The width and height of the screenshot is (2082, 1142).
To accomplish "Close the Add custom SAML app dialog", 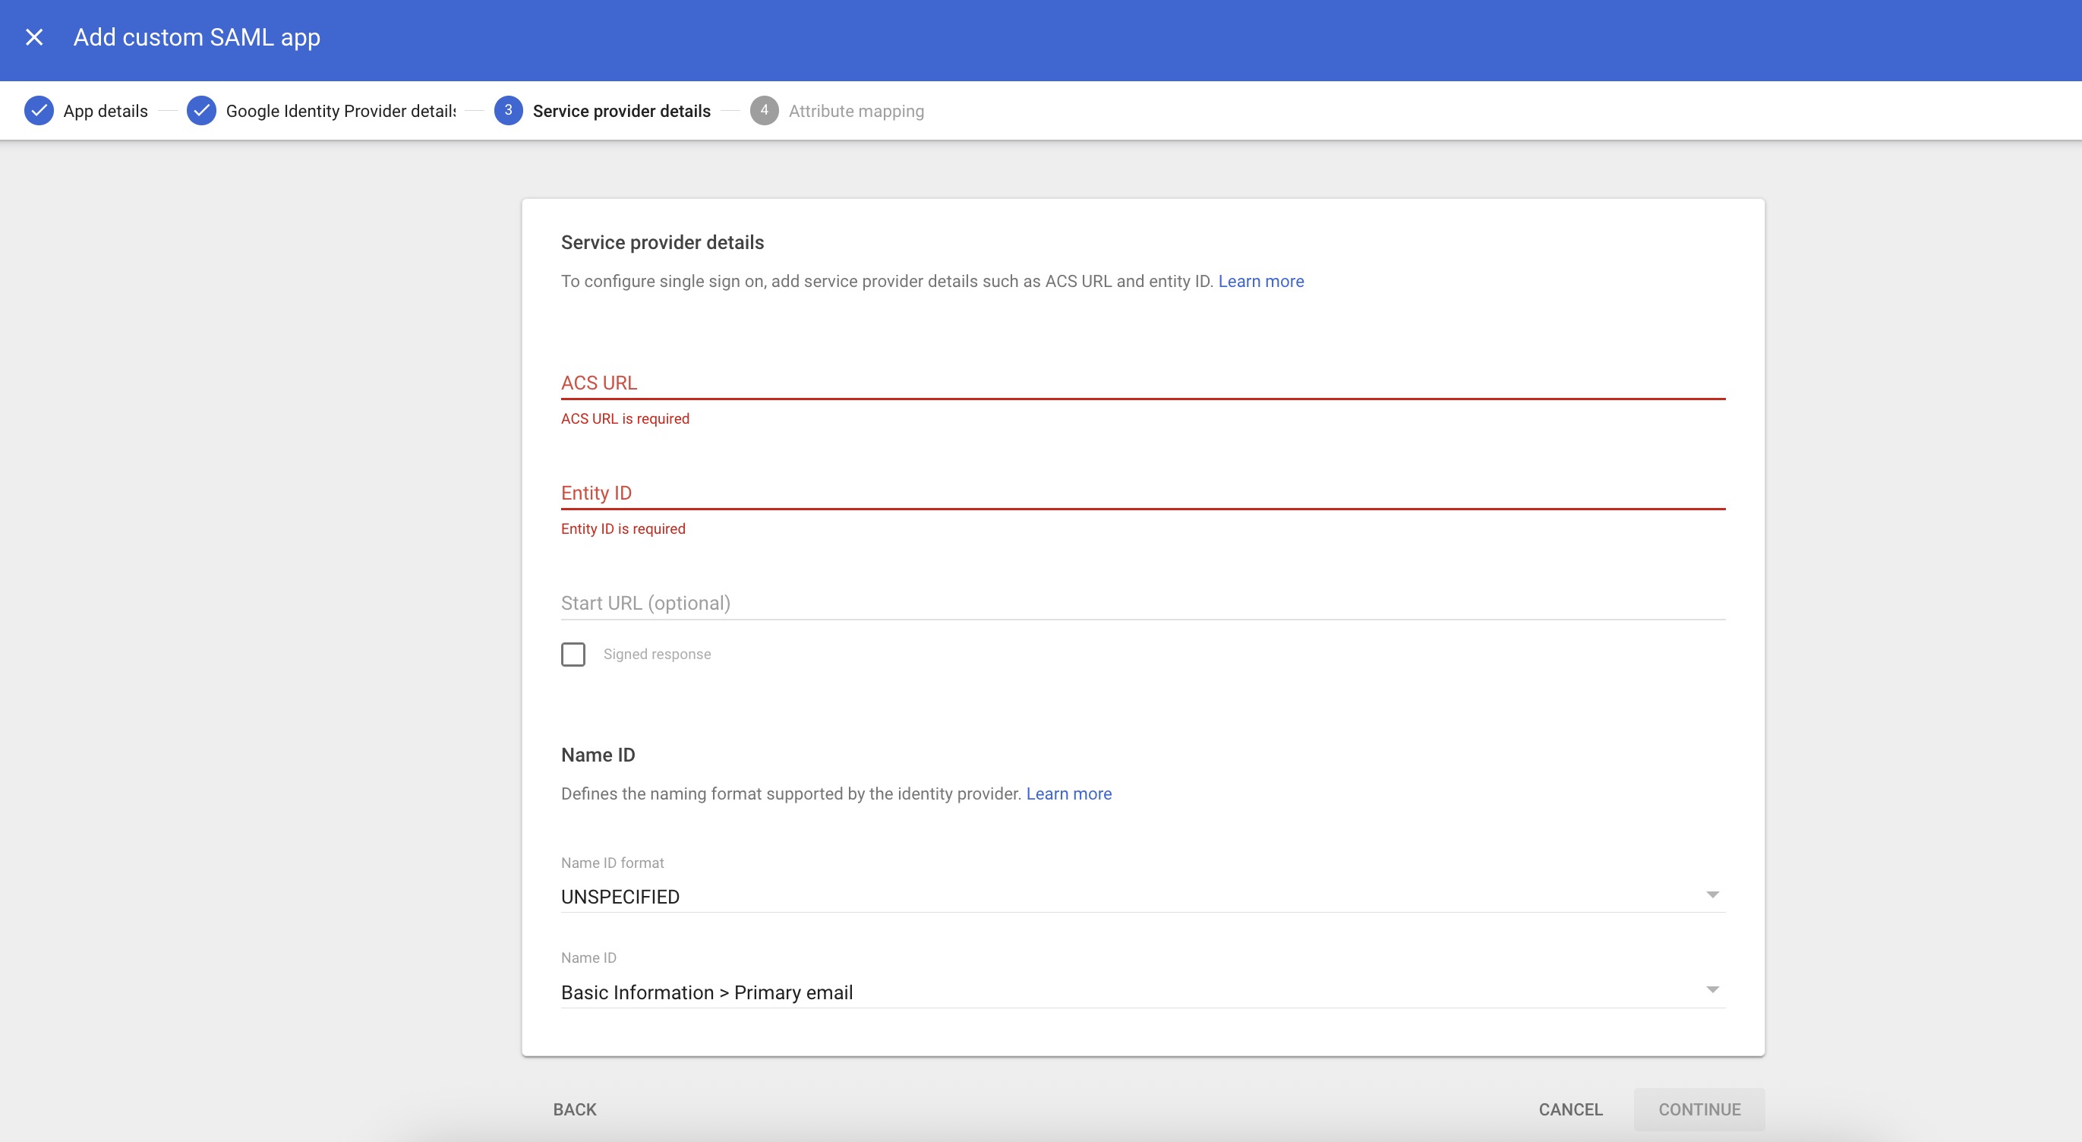I will [x=34, y=37].
